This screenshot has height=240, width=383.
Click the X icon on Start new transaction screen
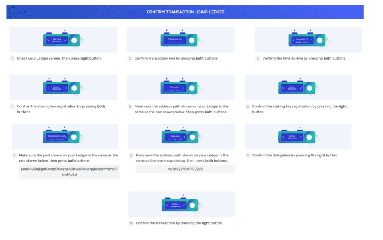coord(48,40)
